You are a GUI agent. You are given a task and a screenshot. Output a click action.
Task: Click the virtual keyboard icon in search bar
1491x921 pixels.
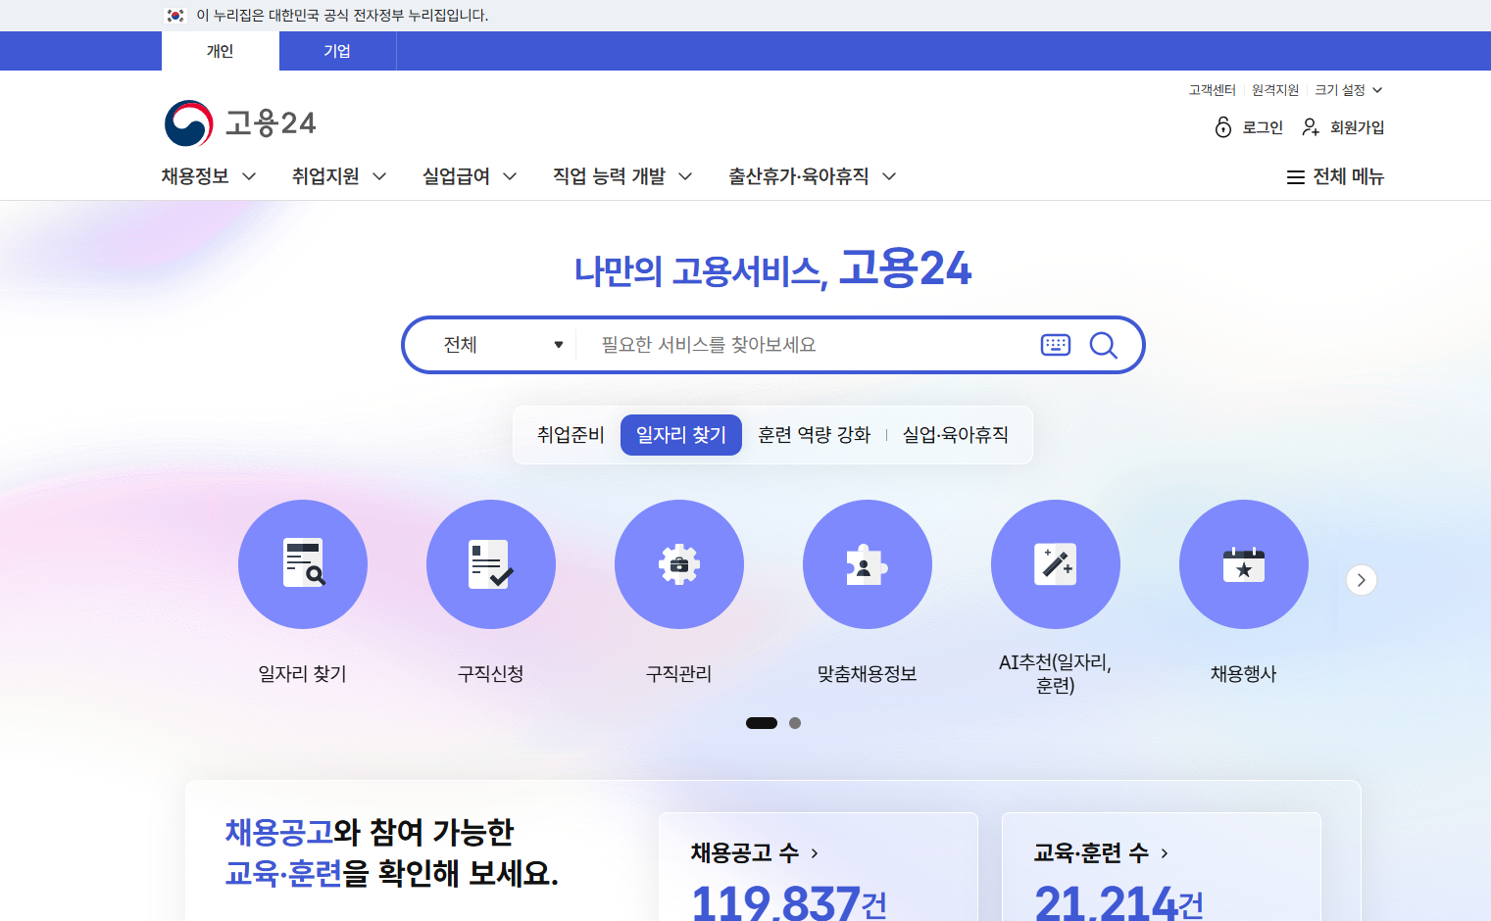click(x=1055, y=344)
